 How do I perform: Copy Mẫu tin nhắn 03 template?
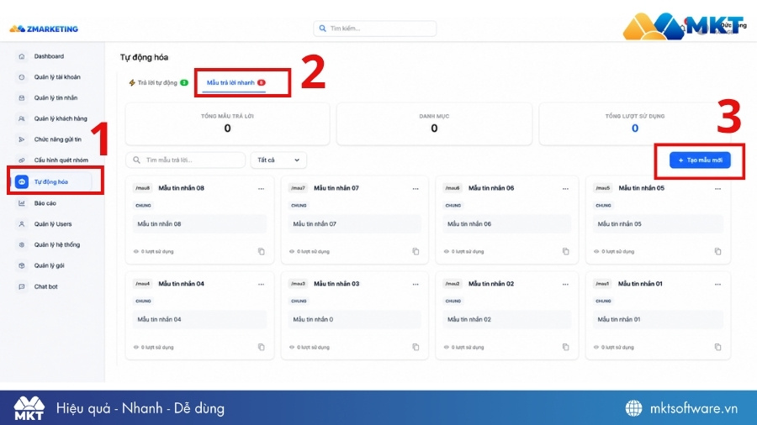tap(416, 347)
